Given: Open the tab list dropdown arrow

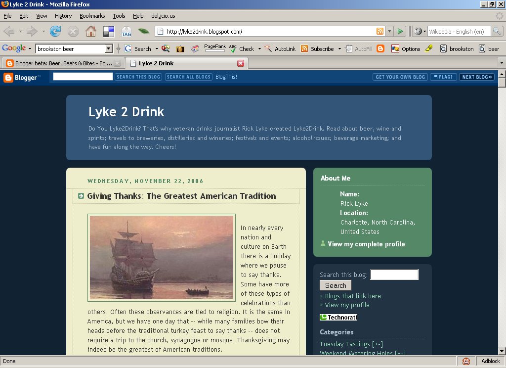Looking at the screenshot, I should [502, 63].
